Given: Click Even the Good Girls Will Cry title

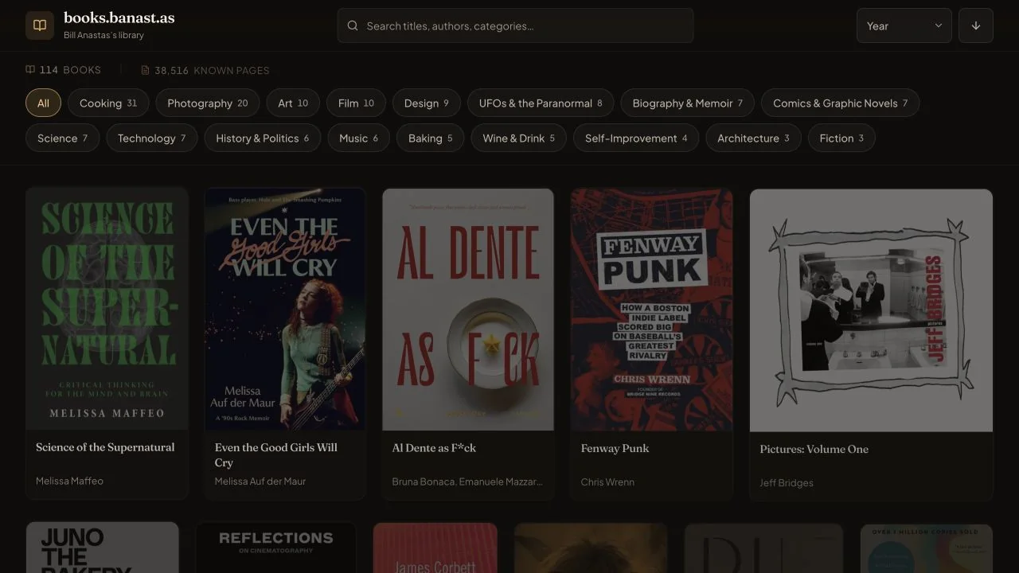Looking at the screenshot, I should click(276, 454).
